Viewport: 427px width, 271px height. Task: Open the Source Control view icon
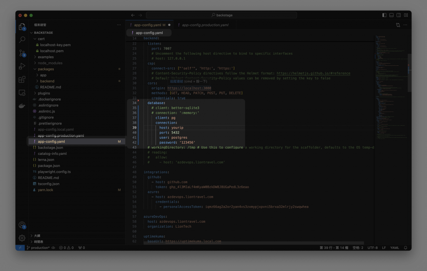coord(22,53)
